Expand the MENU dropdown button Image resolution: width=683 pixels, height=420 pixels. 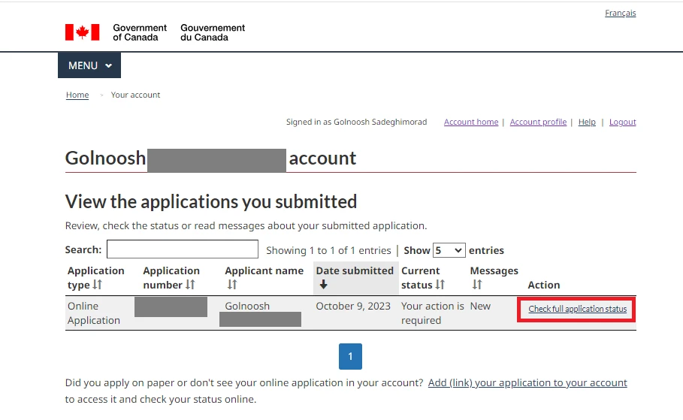click(x=89, y=65)
